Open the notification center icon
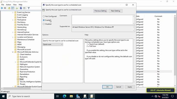Screen dimensions: 177x99 (x=172, y=96)
